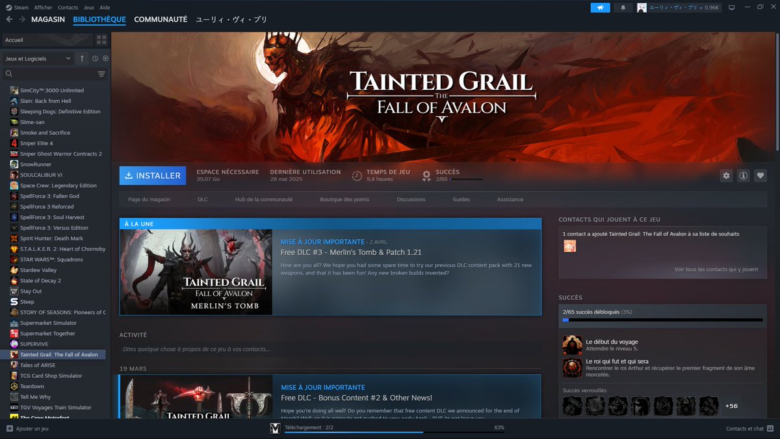Open the Afficher menu
Image resolution: width=780 pixels, height=439 pixels.
click(43, 7)
